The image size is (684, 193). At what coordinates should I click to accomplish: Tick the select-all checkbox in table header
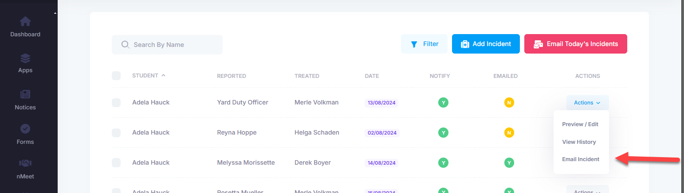(116, 76)
